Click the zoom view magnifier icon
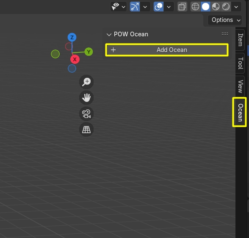 (x=86, y=82)
